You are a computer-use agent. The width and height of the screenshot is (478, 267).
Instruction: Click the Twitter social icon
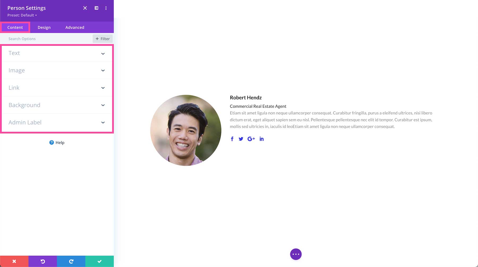241,139
